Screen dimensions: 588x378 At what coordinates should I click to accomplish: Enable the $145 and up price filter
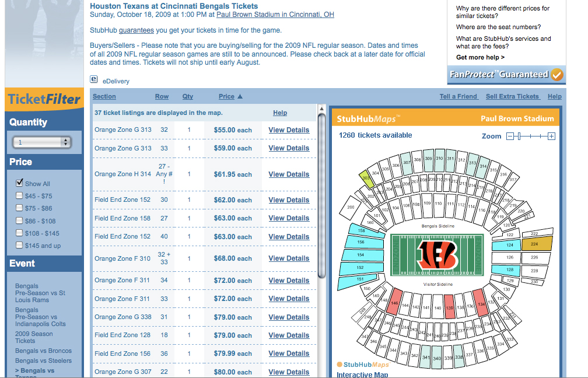click(x=19, y=246)
